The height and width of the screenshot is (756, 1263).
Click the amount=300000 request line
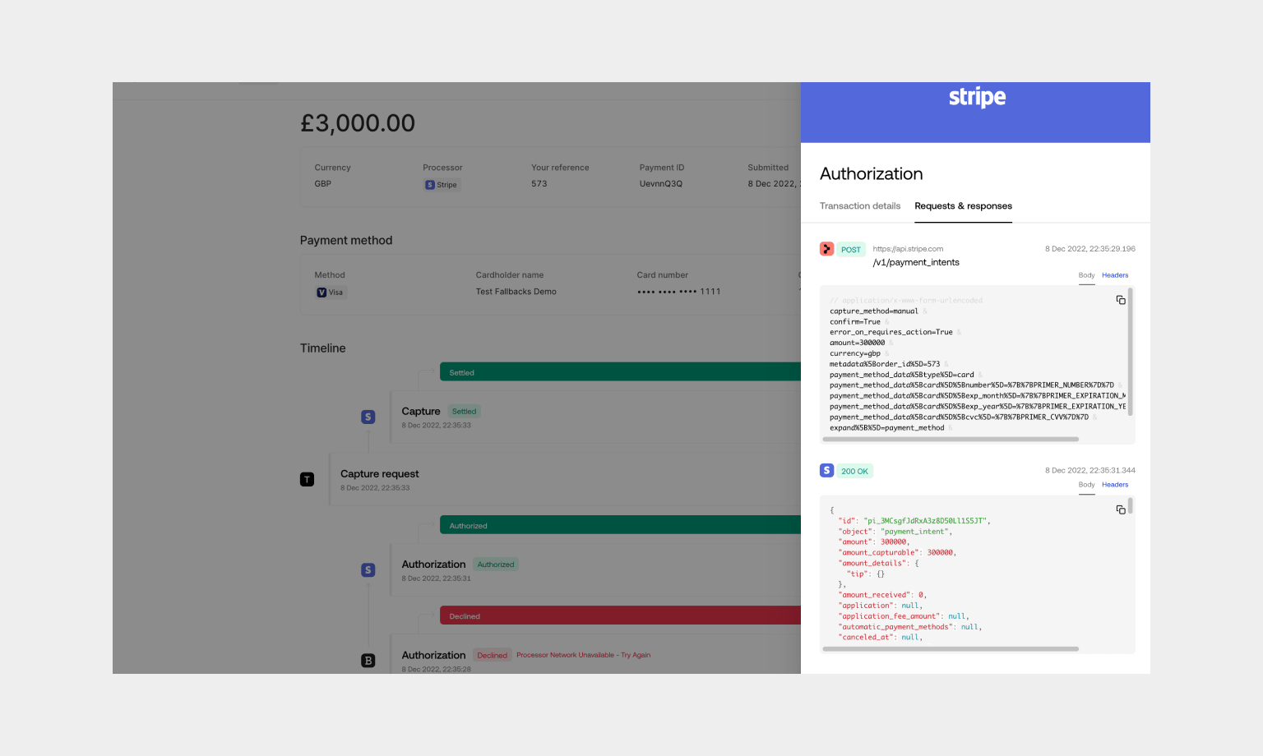[857, 343]
